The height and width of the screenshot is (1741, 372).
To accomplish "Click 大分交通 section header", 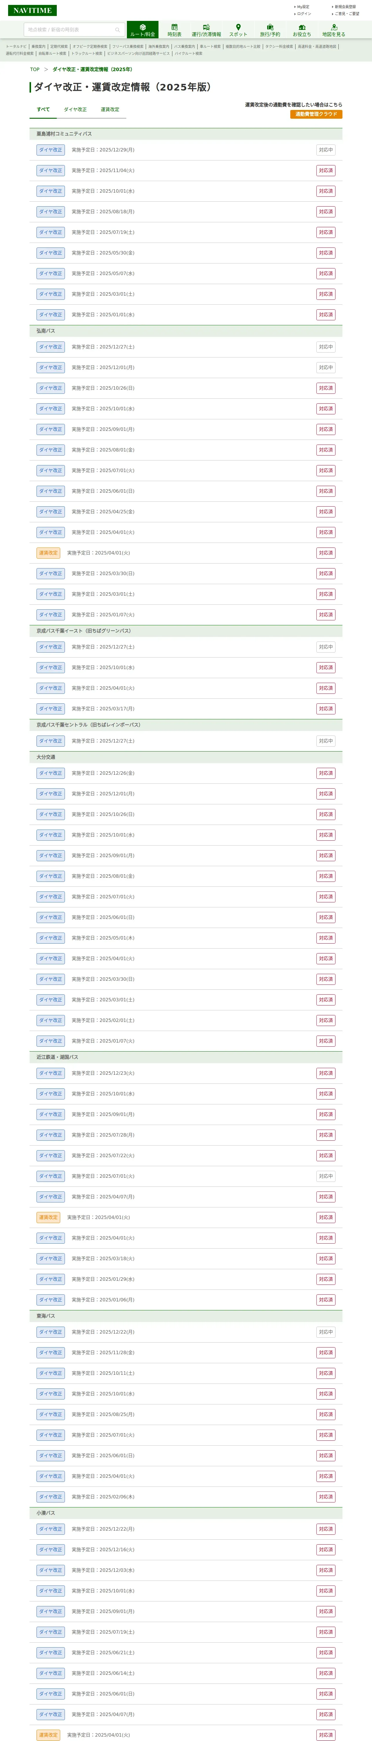I will click(186, 757).
